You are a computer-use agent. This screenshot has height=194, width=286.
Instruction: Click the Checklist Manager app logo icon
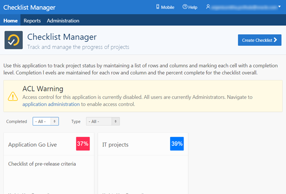(x=14, y=40)
